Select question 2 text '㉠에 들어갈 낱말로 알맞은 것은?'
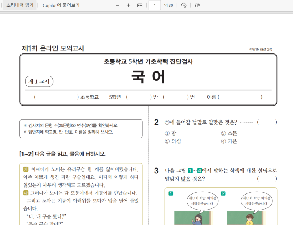The height and width of the screenshot is (225, 293). pyautogui.click(x=201, y=122)
